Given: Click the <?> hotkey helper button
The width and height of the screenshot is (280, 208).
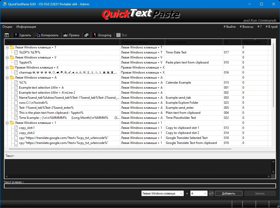Looking at the screenshot, I should (211, 193).
